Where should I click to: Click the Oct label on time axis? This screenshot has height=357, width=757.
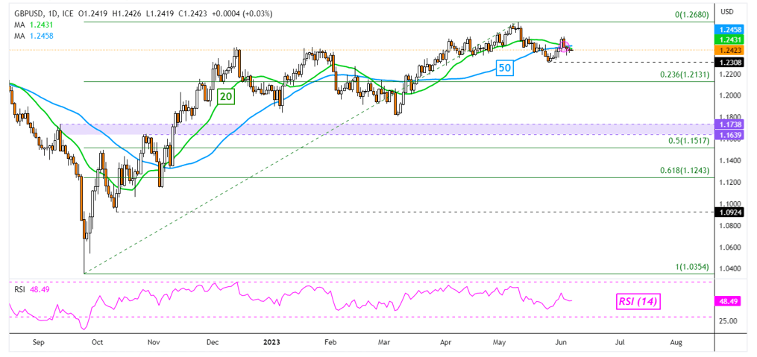click(x=97, y=342)
